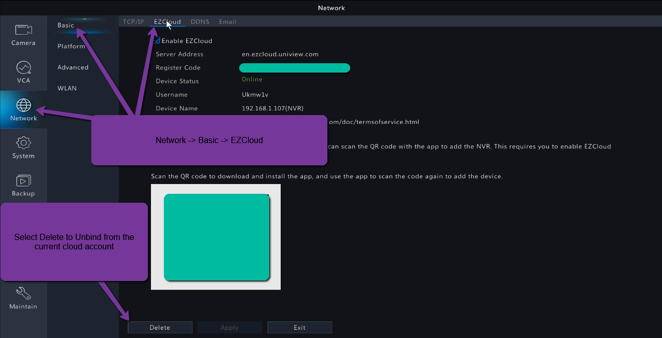Switch to the Email tab
Viewport: 662px width, 338px height.
pyautogui.click(x=227, y=22)
